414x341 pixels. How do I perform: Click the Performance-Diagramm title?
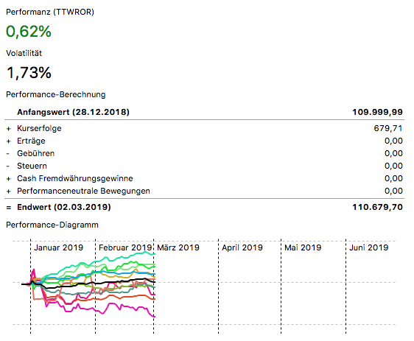[52, 225]
